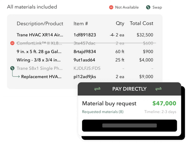
Task: Click swap icon beside Trane S8x1 row
Action: pos(12,68)
